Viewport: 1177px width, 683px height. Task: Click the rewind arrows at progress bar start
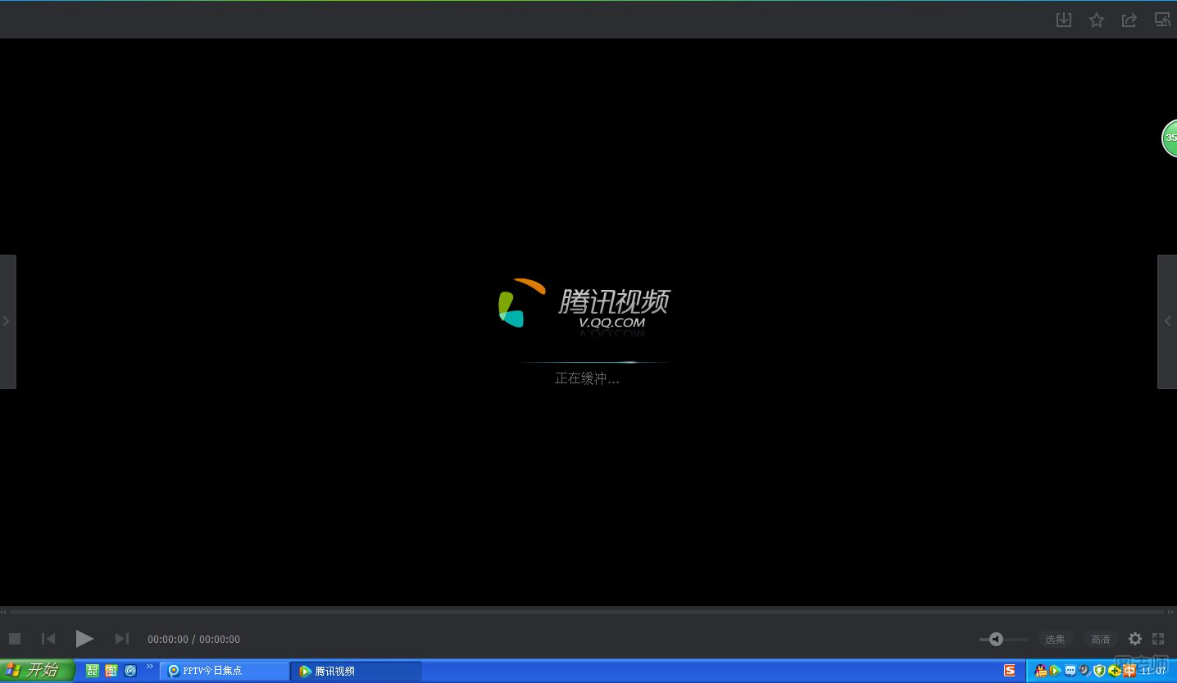point(3,612)
